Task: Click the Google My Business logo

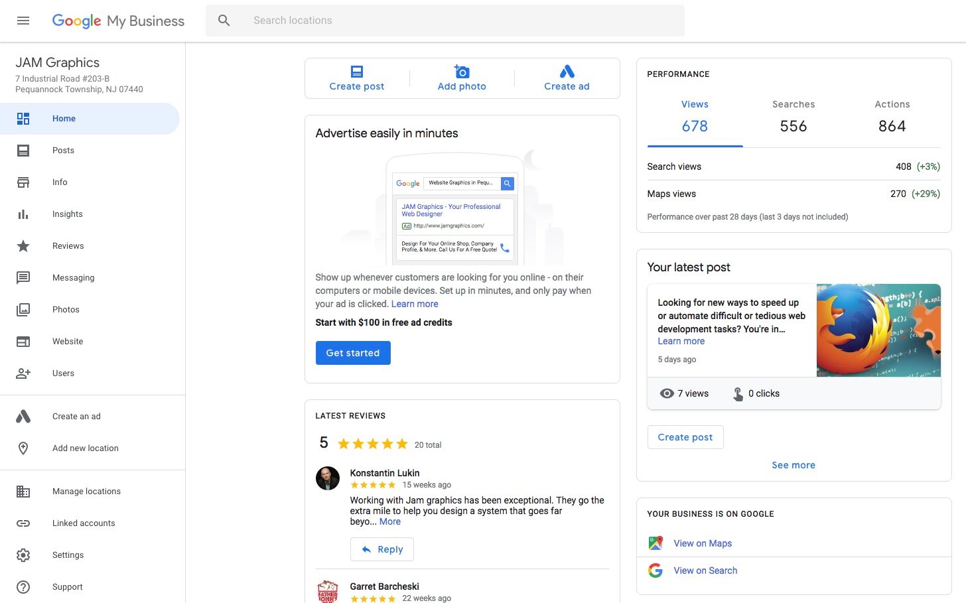Action: [x=118, y=21]
